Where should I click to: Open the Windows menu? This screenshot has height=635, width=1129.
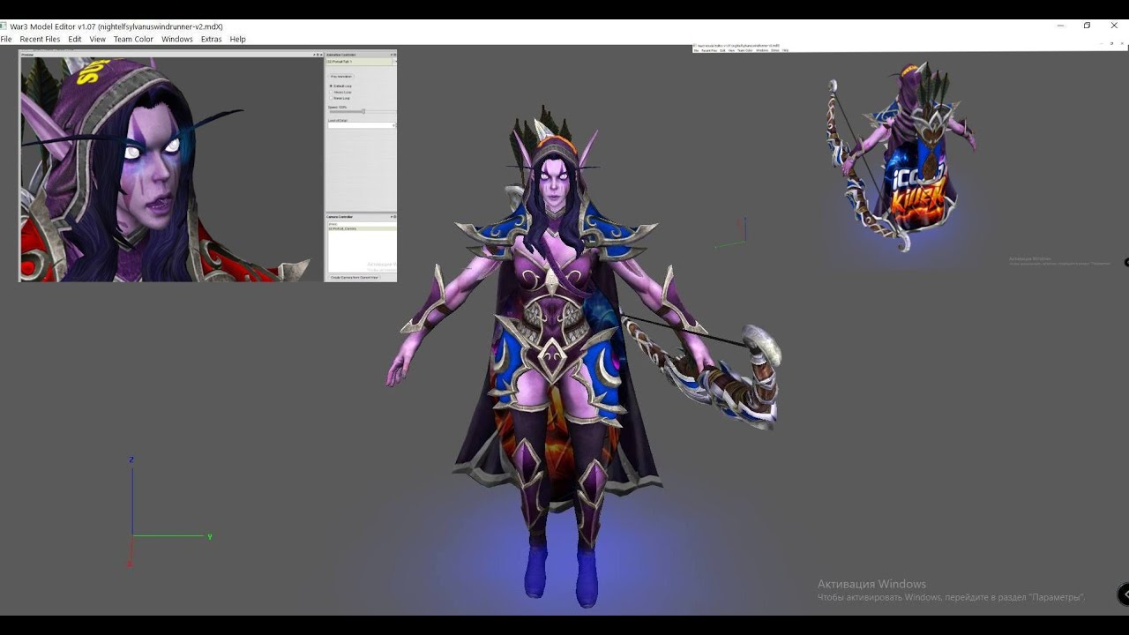click(x=176, y=39)
